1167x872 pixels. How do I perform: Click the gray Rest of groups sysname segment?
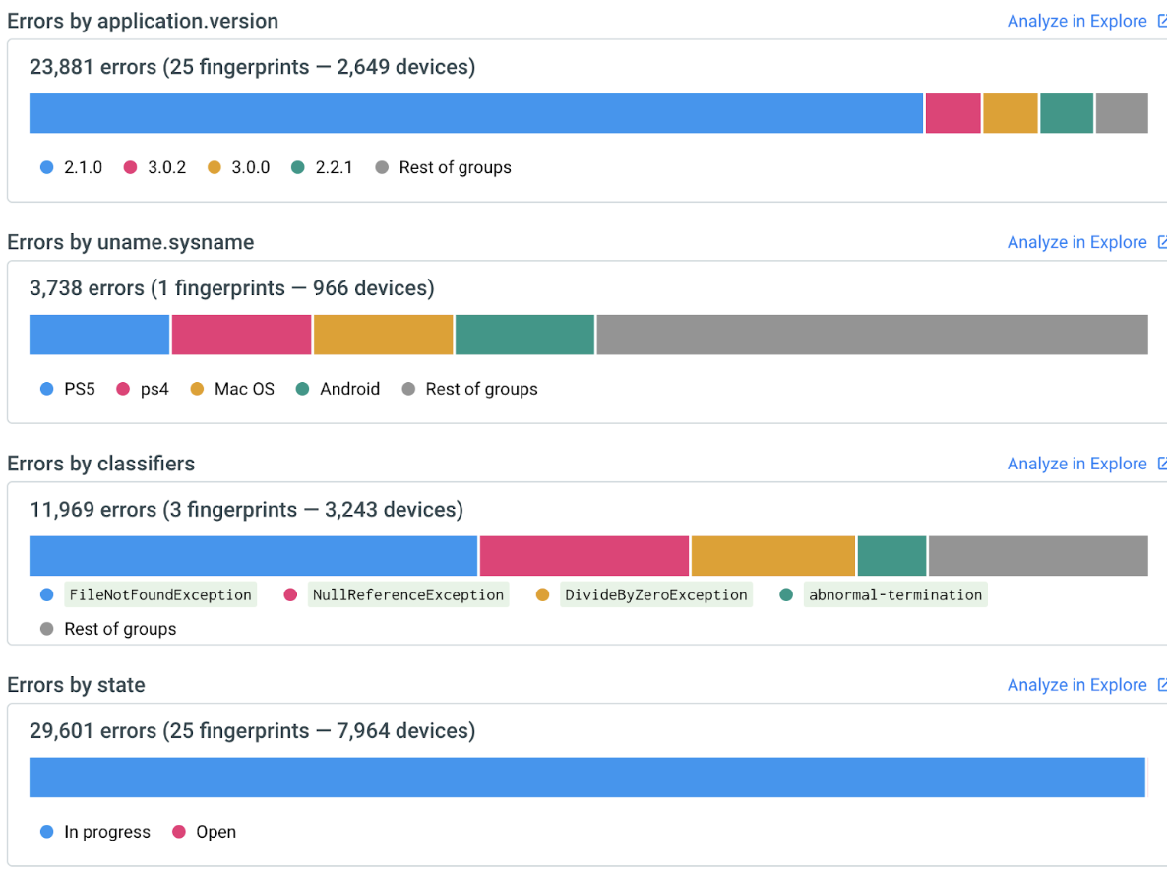pos(871,335)
